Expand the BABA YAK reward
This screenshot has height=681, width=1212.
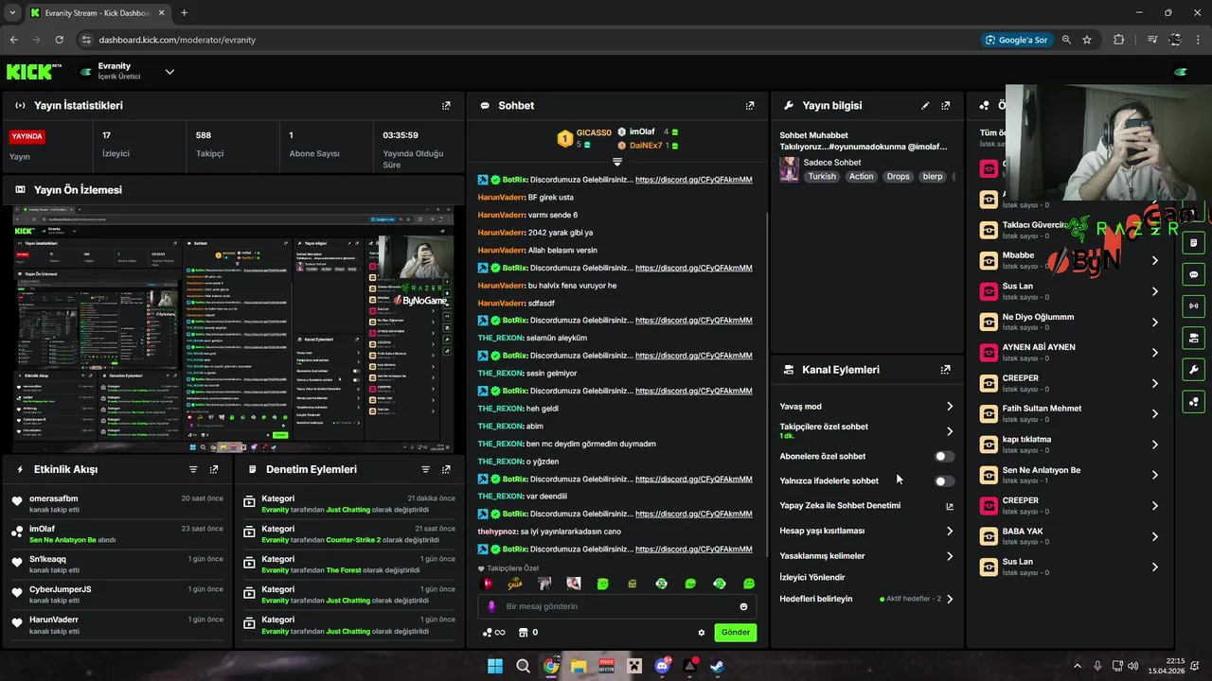pyautogui.click(x=1154, y=536)
